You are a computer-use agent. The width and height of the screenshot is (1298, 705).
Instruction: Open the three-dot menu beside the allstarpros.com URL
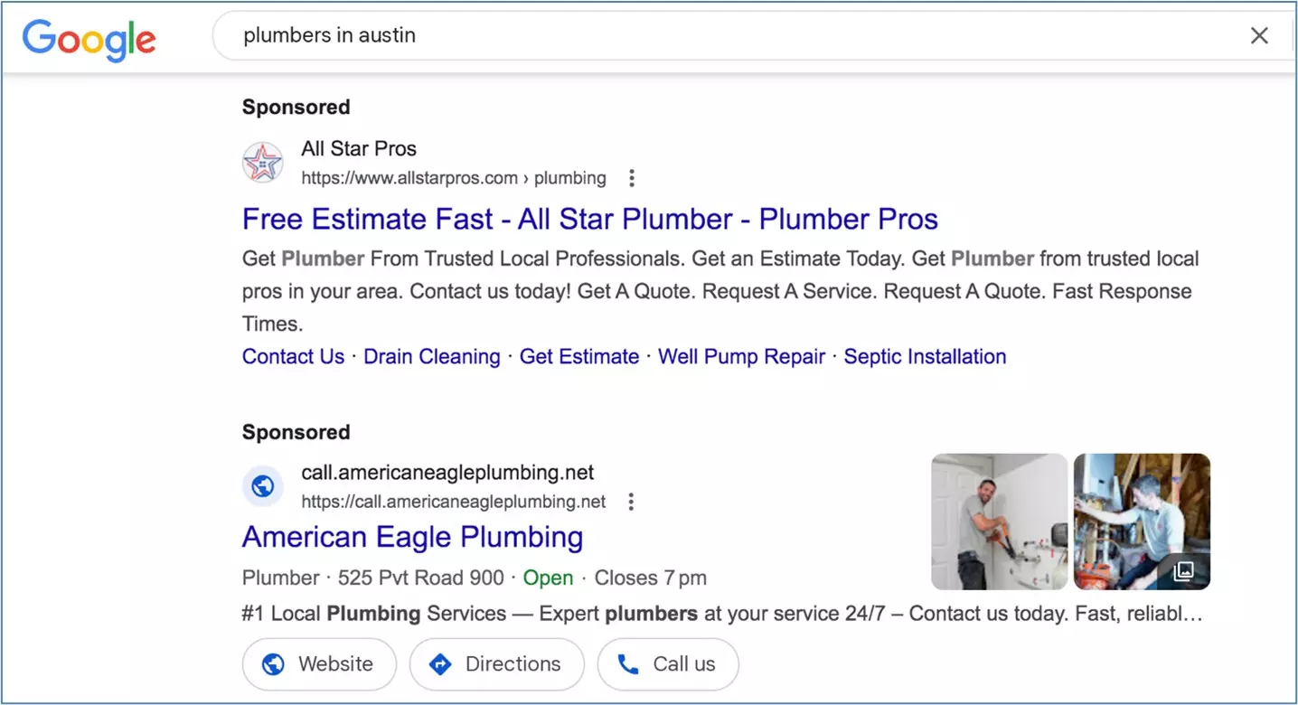(x=632, y=178)
